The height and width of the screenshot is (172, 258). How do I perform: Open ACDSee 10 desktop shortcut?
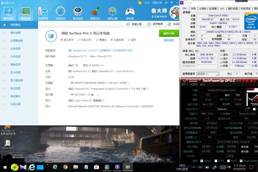pos(8,130)
